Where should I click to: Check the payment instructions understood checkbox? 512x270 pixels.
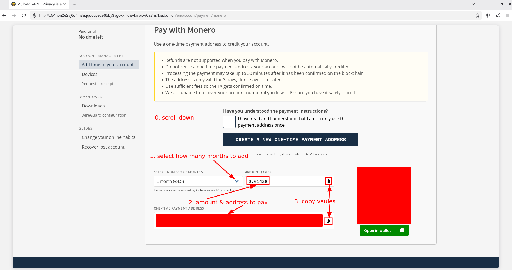[229, 122]
